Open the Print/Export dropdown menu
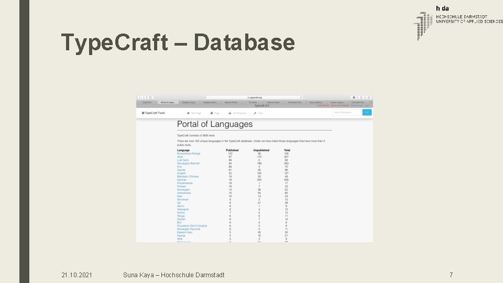Viewport: 503px width, 283px height. 239,113
